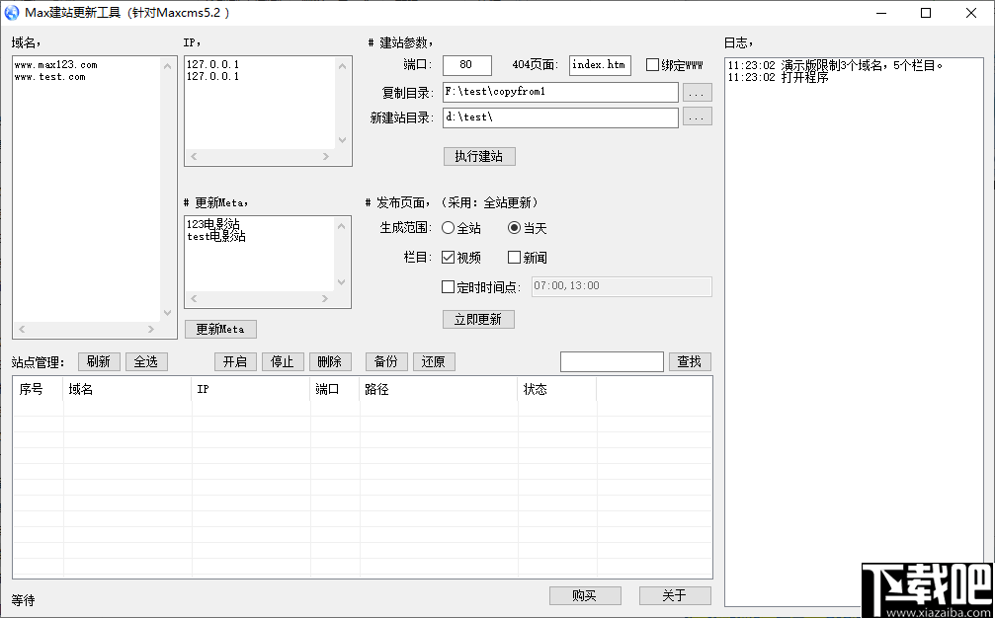
Task: Click the 执行建站 button to build site
Action: 478,156
